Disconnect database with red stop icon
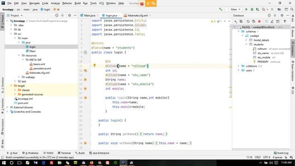The width and height of the screenshot is (295, 166). pyautogui.click(x=259, y=22)
